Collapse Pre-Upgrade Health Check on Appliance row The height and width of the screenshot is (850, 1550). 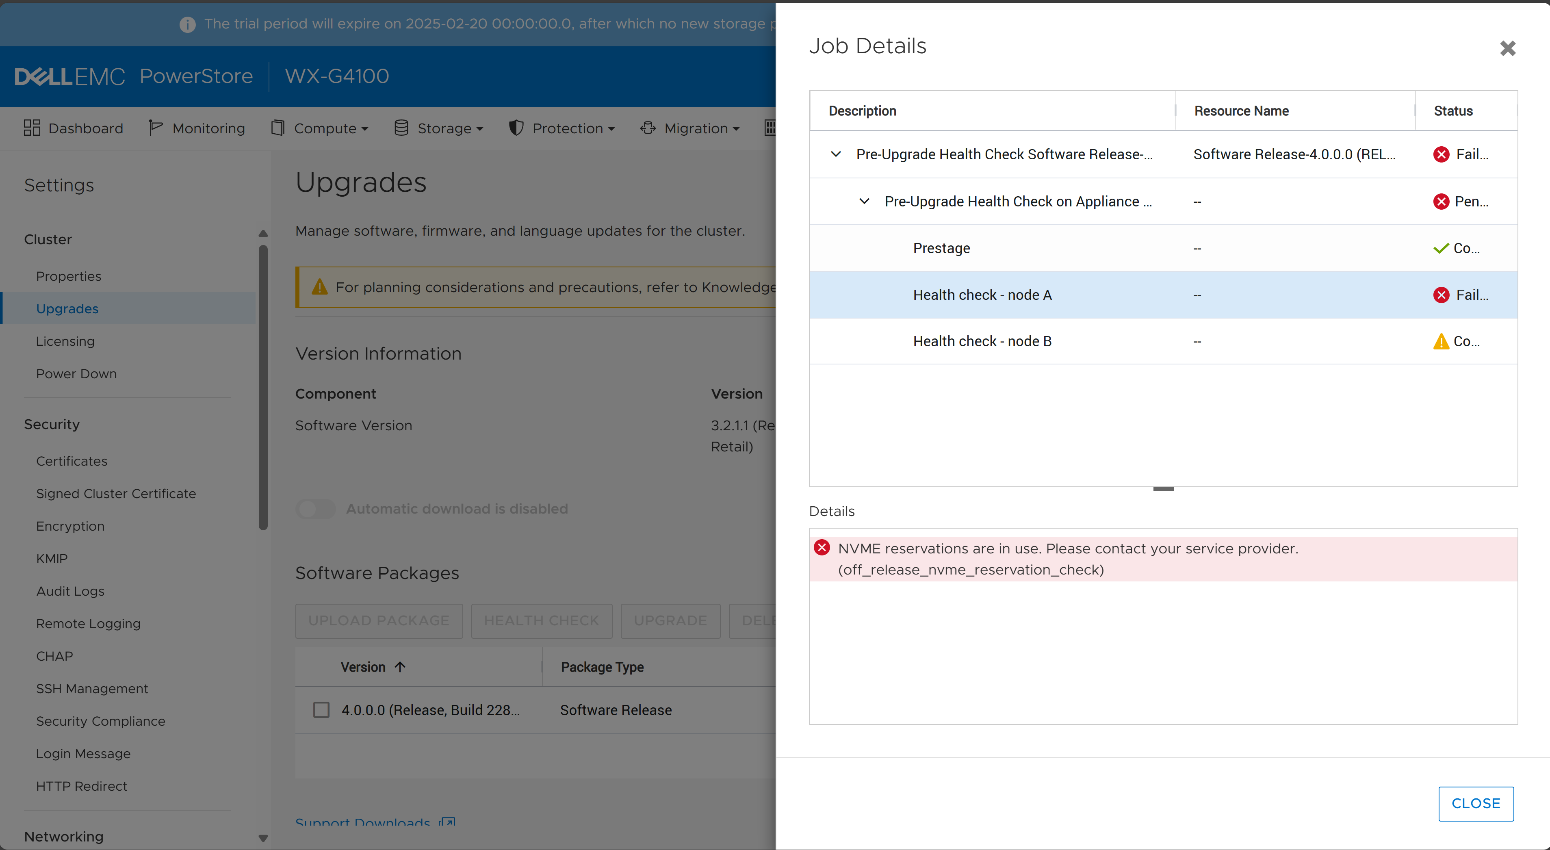[864, 201]
